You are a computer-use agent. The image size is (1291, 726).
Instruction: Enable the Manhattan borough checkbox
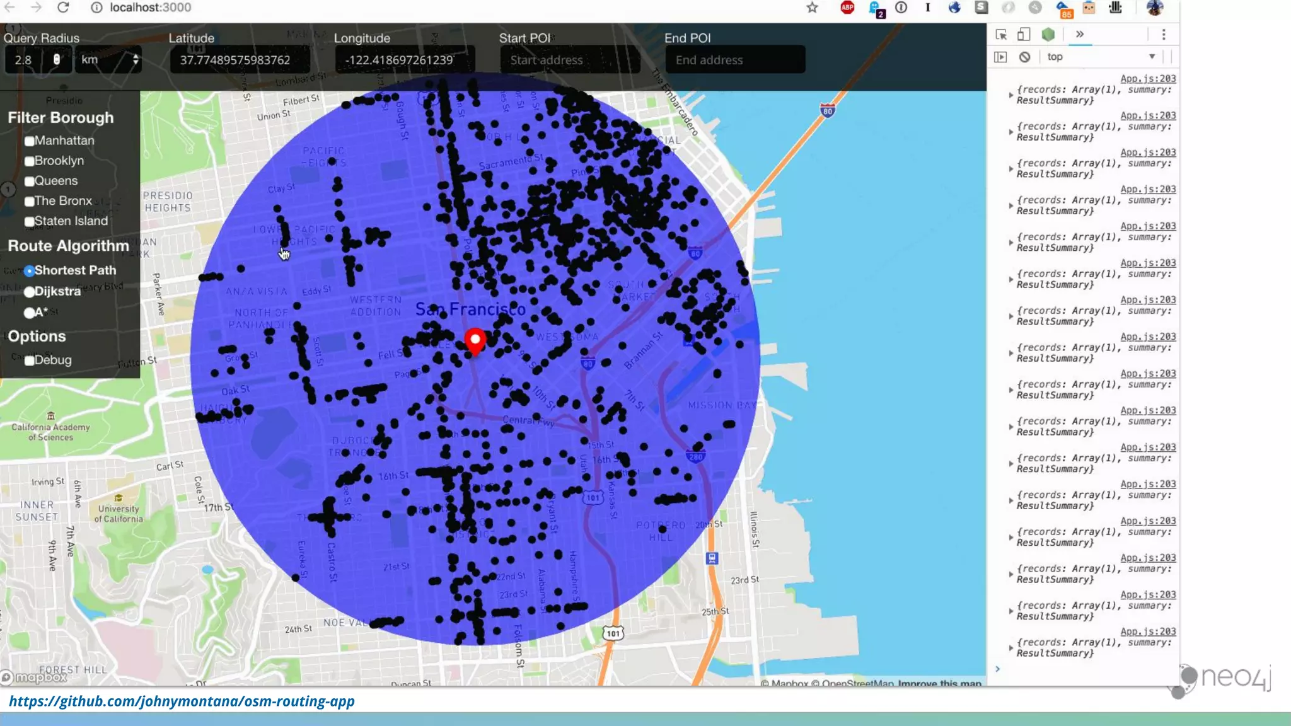point(30,141)
